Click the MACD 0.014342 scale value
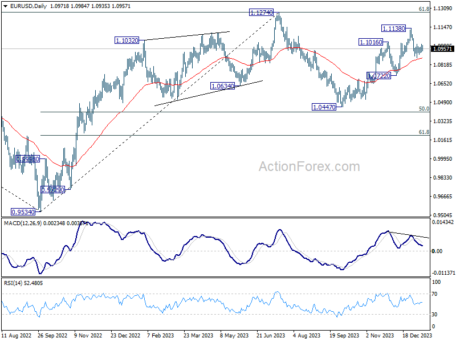The height and width of the screenshot is (342, 456). coord(443,222)
